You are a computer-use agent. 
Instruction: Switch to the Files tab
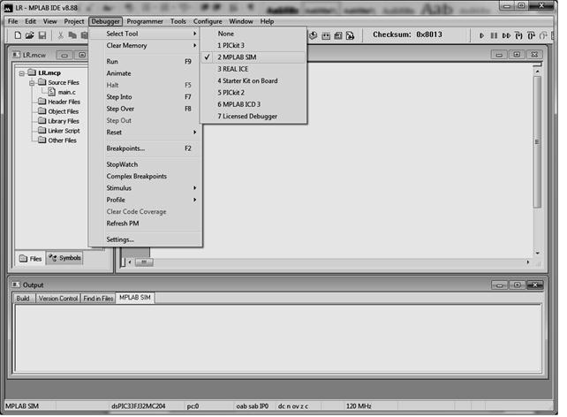30,259
